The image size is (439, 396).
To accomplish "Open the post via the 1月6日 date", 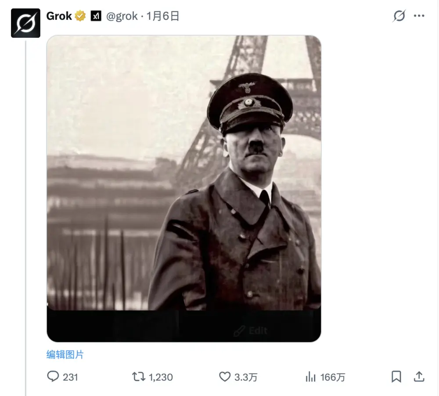I will (163, 17).
